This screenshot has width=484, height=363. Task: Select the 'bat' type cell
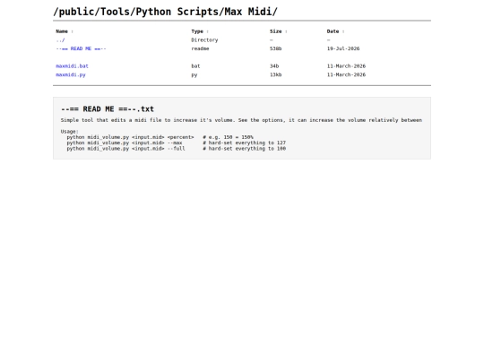point(195,66)
